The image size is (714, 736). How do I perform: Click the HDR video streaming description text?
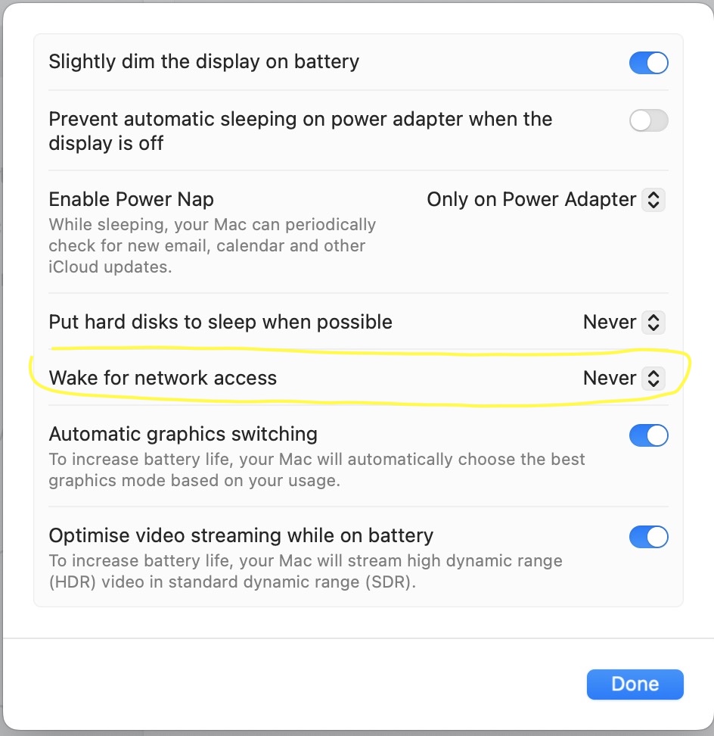(306, 572)
